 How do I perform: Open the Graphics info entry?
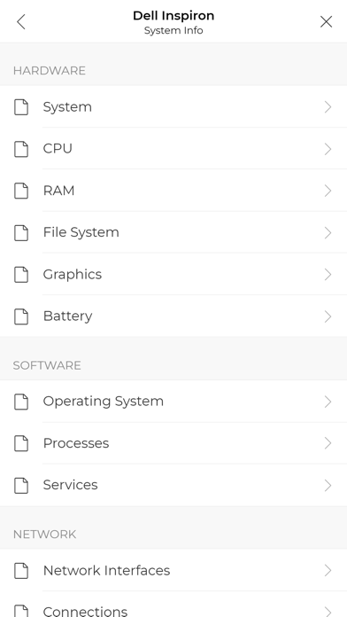(x=173, y=274)
